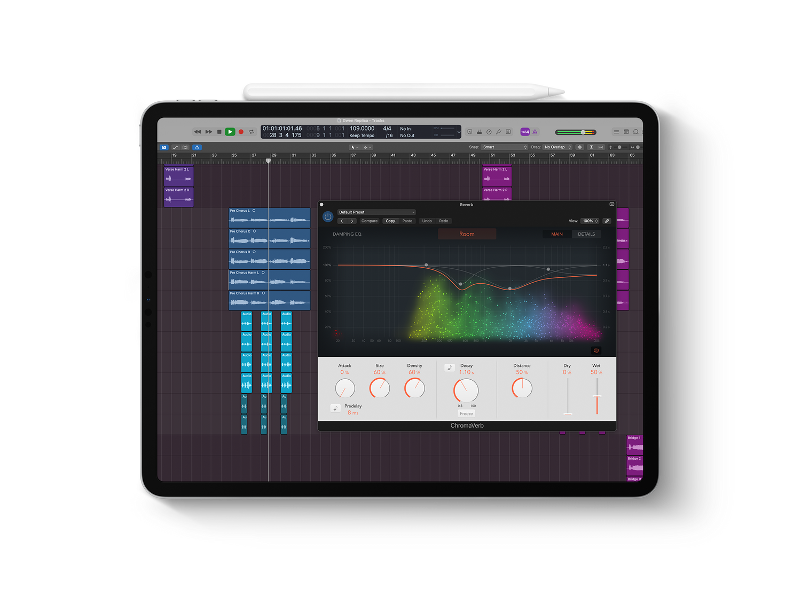Toggle the ChromaVerb power button
This screenshot has height=600, width=801.
[328, 217]
